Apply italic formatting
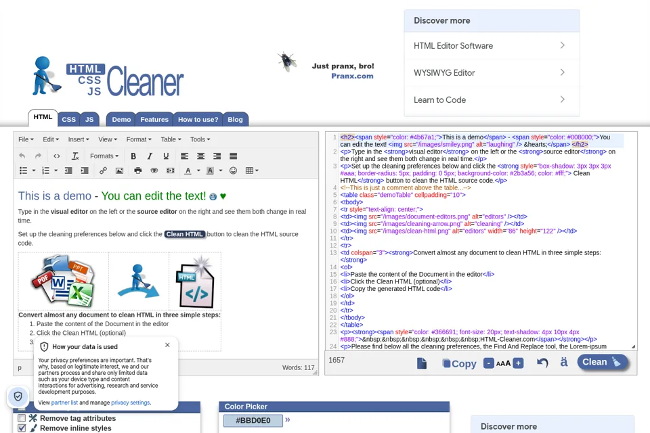This screenshot has width=650, height=433. click(150, 156)
